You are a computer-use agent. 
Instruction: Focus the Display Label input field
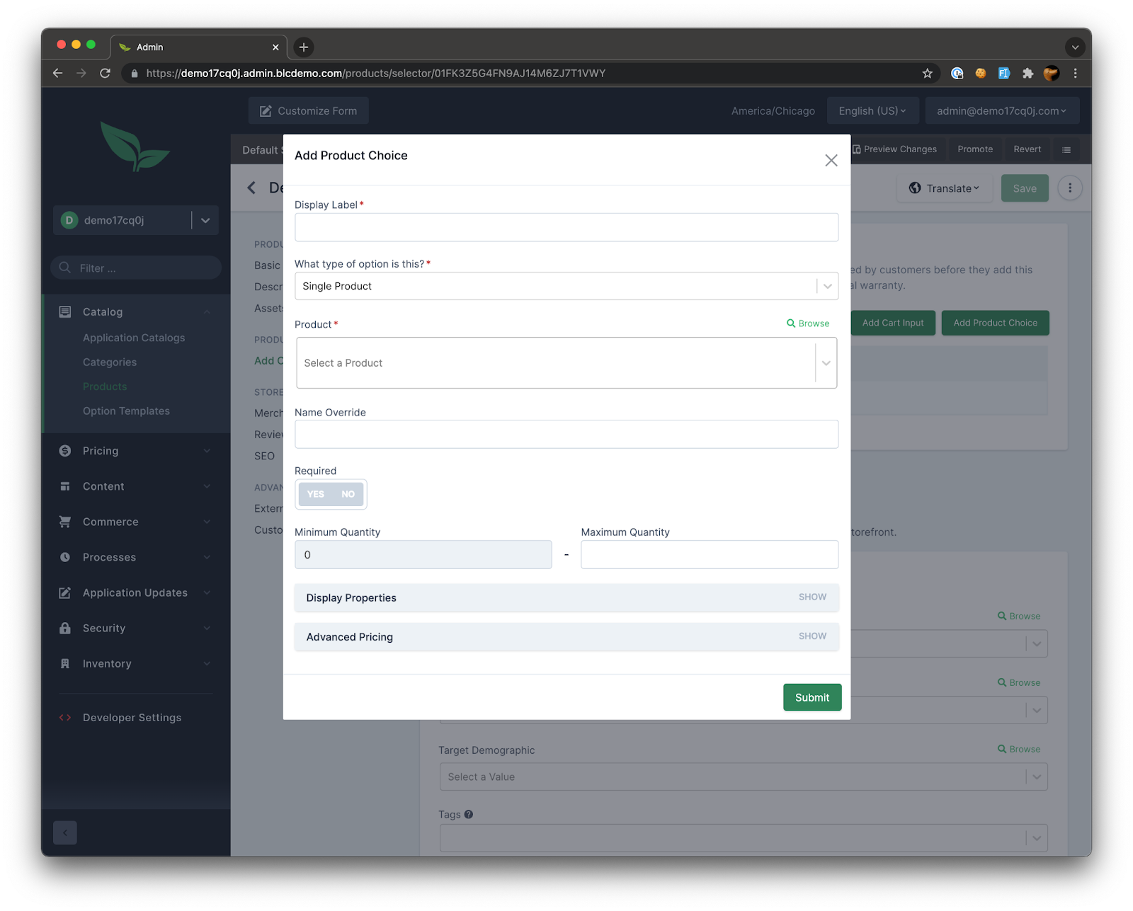point(566,227)
